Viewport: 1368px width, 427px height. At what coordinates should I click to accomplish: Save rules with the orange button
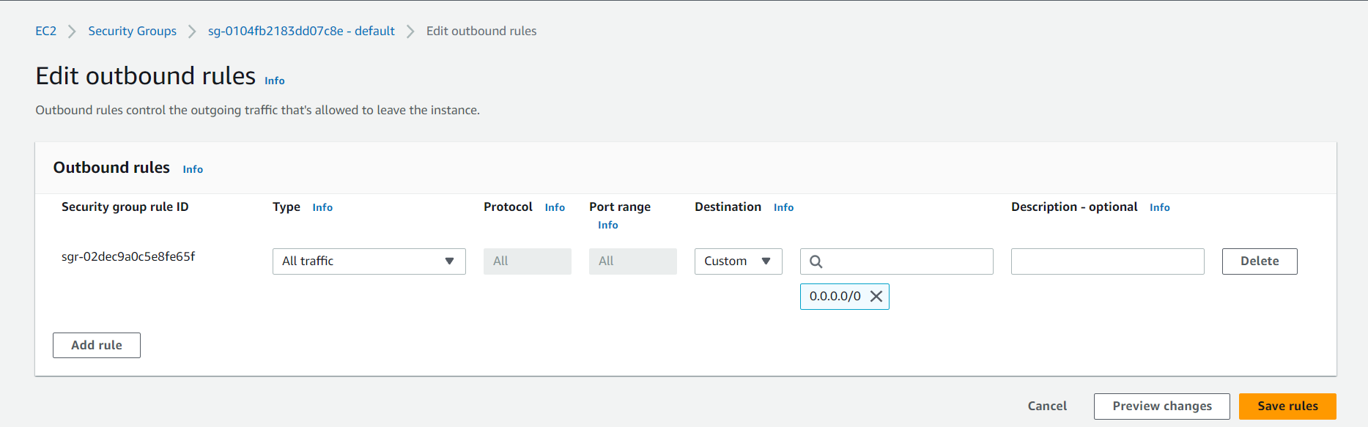coord(1287,406)
